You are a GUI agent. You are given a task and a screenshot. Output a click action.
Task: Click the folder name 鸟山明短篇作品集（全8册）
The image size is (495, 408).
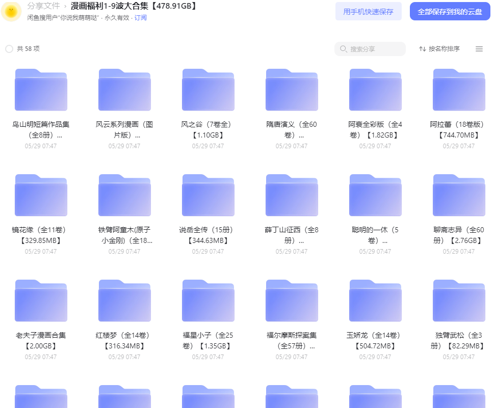(41, 130)
